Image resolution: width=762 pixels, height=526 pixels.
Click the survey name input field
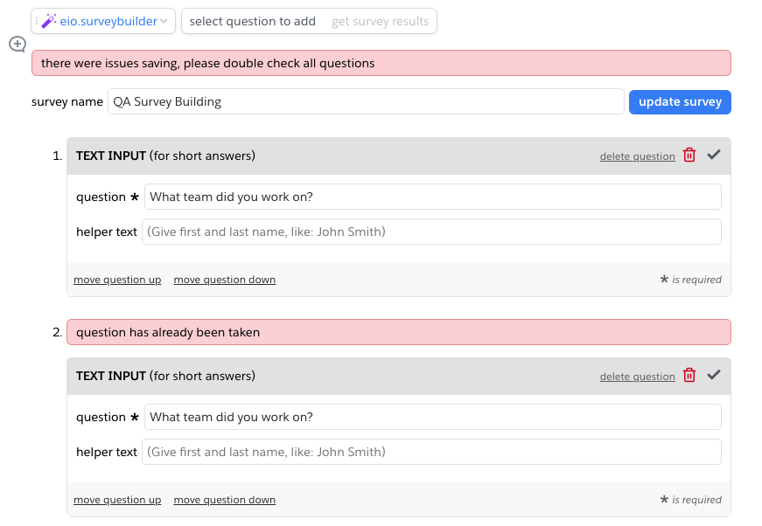[366, 101]
